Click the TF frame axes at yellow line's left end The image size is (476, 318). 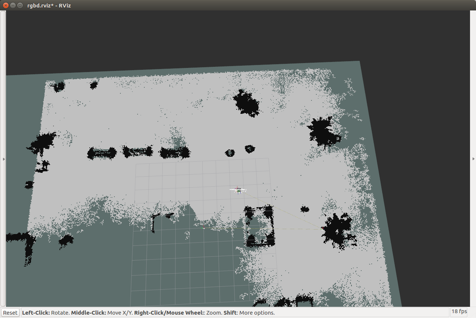(x=204, y=227)
